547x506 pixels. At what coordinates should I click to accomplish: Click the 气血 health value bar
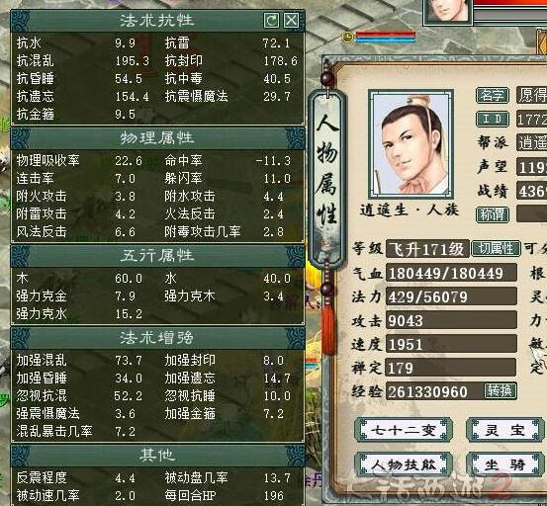pos(451,273)
